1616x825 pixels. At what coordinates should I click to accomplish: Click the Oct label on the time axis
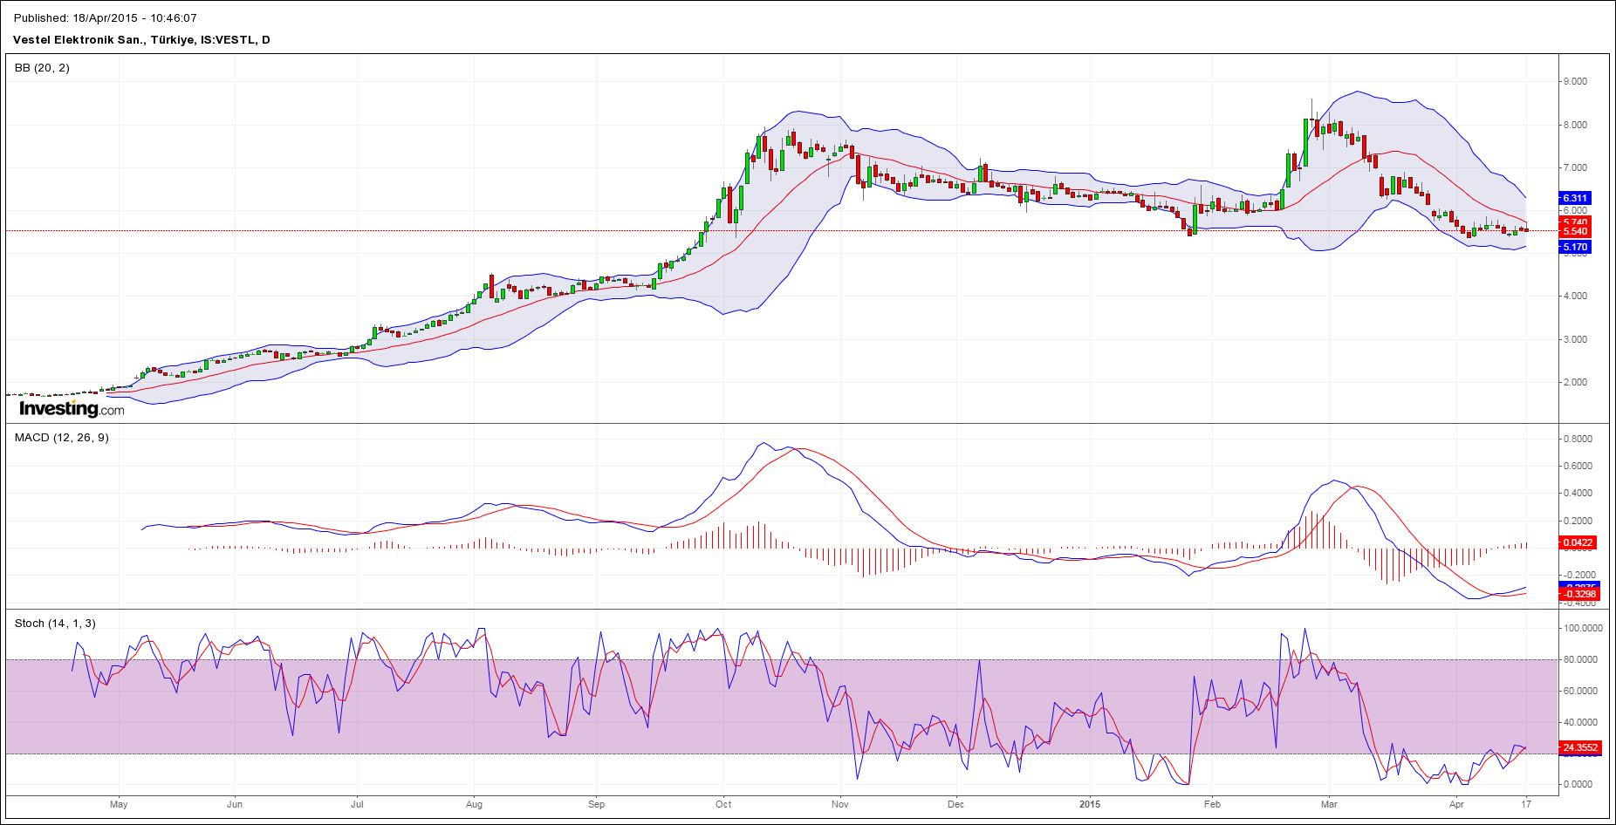(x=723, y=804)
